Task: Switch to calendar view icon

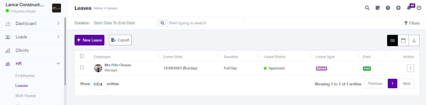Action: [403, 41]
